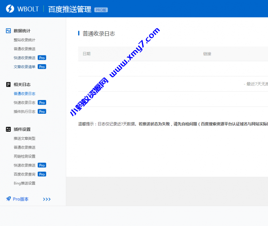Viewport: 268px width, 226px height.
Task: Open 普通收录推送 under 插件设置
Action: (x=25, y=147)
